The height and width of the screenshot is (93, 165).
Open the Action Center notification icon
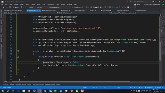(x=162, y=91)
